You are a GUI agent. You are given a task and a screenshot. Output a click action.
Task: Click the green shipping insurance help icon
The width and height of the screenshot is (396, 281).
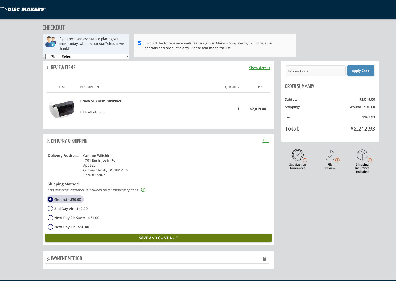[143, 190]
